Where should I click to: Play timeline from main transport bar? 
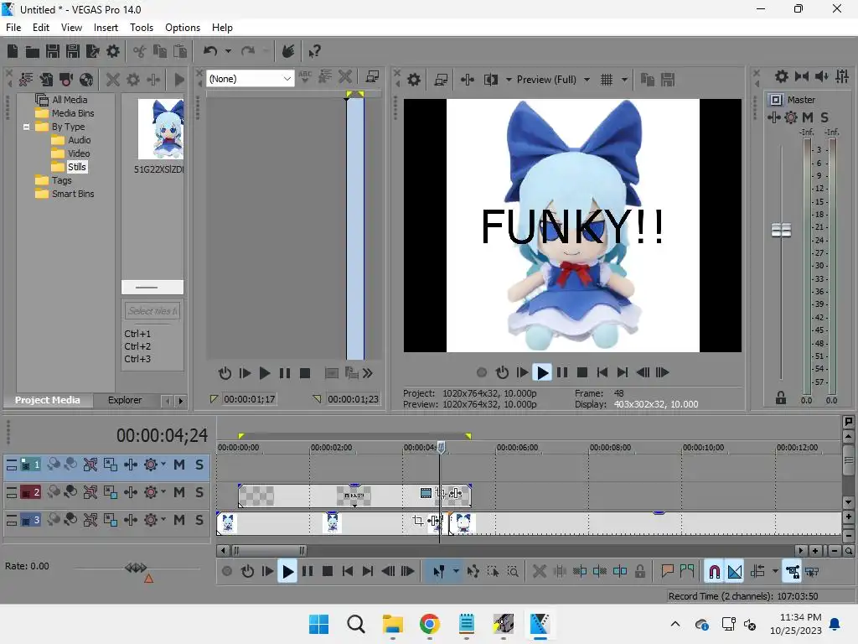click(287, 572)
